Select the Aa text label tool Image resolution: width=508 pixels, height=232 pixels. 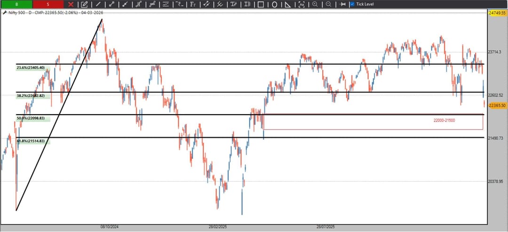click(x=302, y=4)
